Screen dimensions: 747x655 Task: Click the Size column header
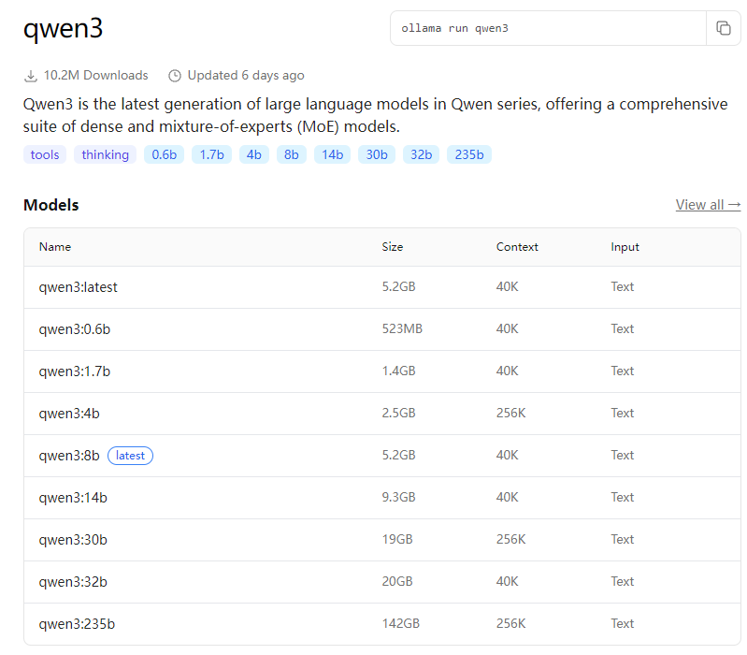pos(393,247)
